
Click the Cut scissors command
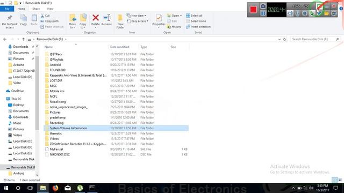pyautogui.click(x=45, y=16)
